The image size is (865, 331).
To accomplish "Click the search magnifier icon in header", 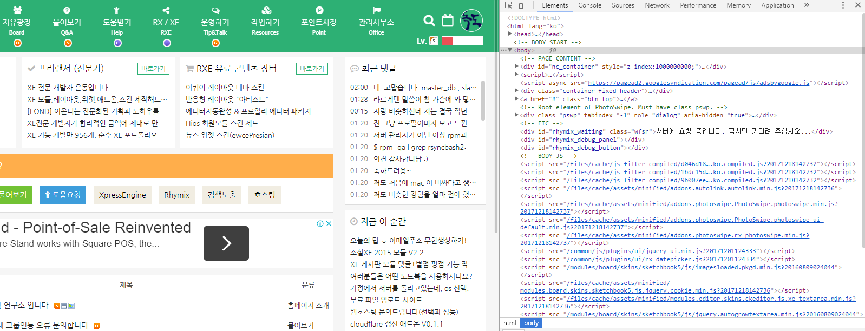I will coord(429,21).
